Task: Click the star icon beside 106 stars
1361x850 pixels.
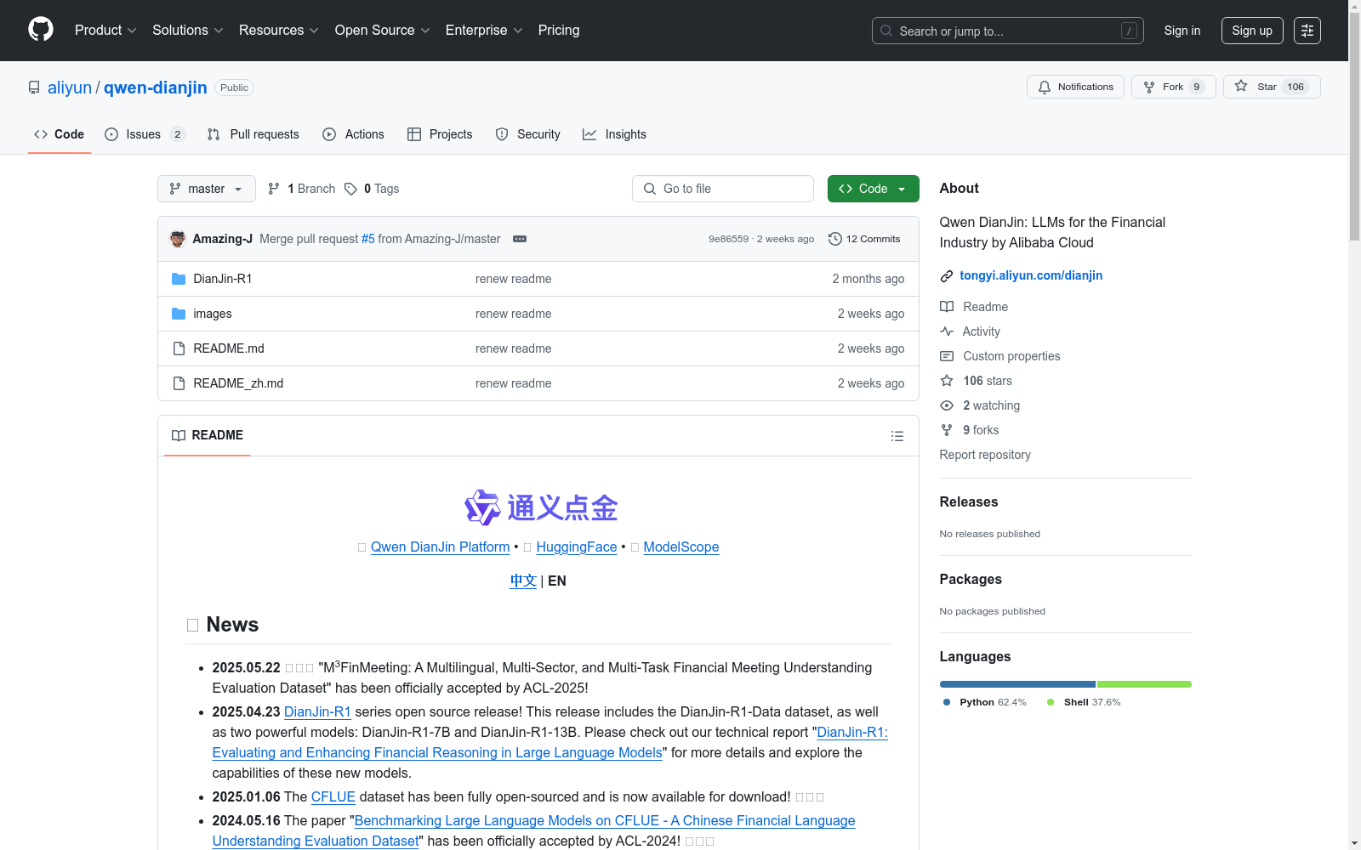Action: [x=947, y=381]
